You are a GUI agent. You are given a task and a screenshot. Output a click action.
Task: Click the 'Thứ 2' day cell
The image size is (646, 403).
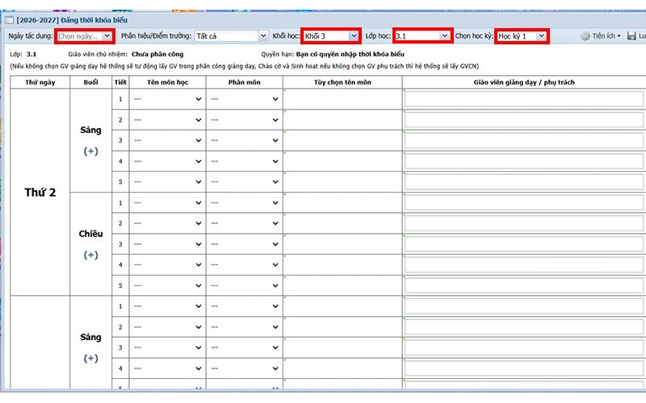pyautogui.click(x=40, y=192)
